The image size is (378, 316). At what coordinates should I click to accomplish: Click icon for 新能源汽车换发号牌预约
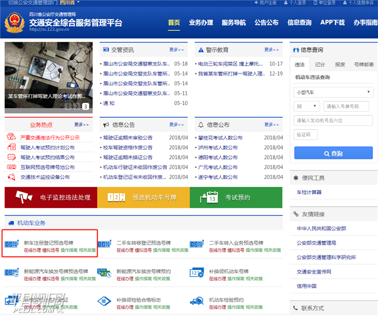click(104, 273)
